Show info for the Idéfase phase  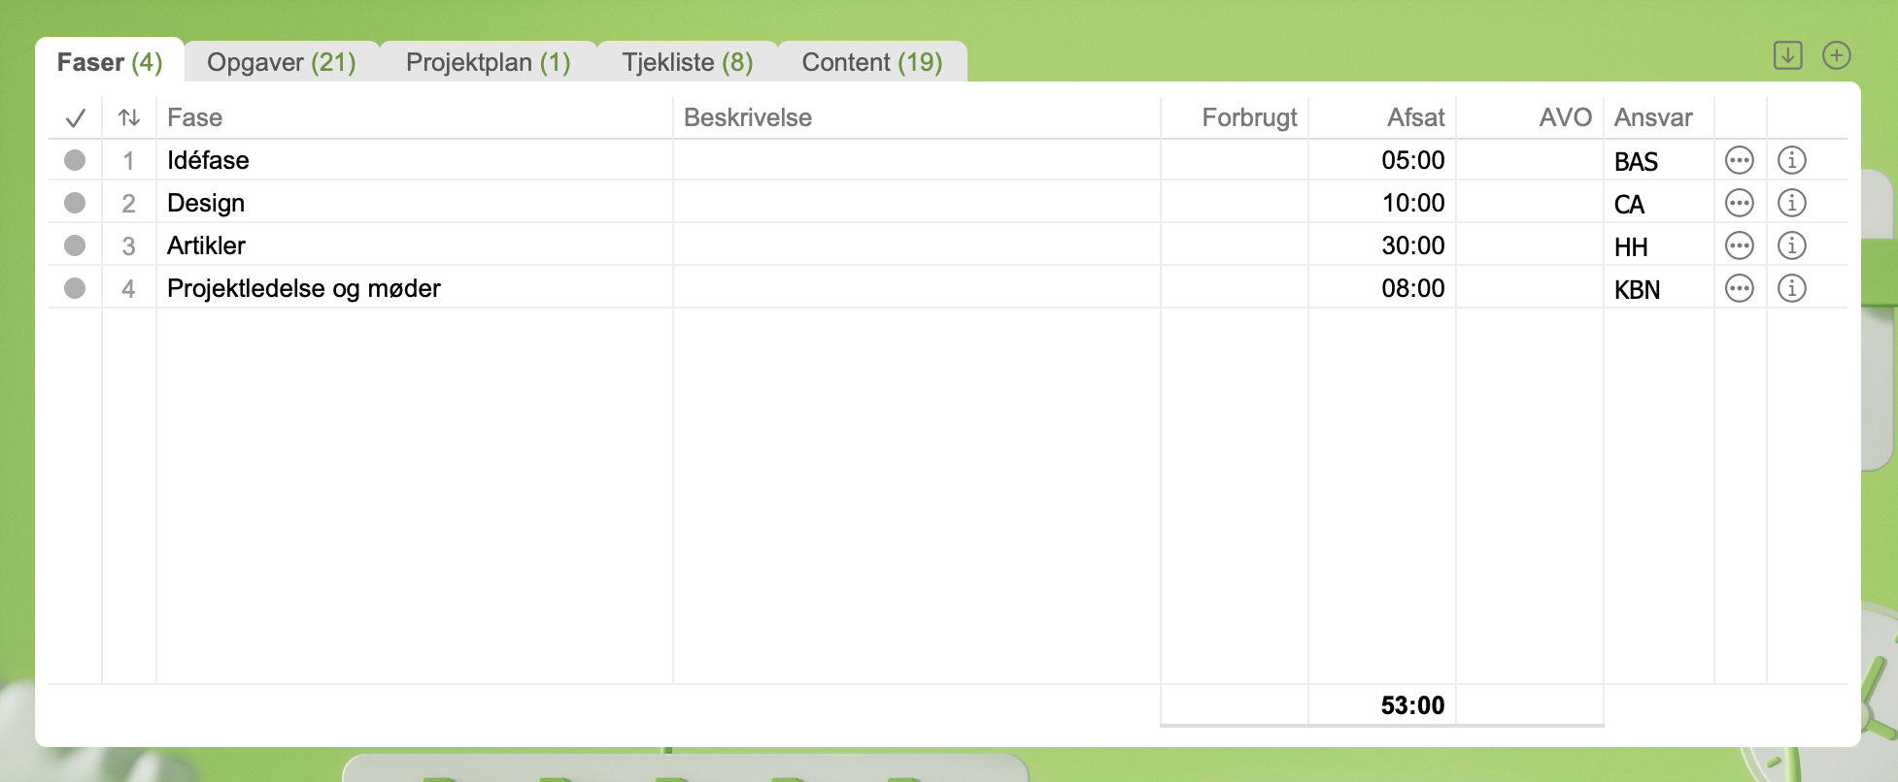(1791, 160)
